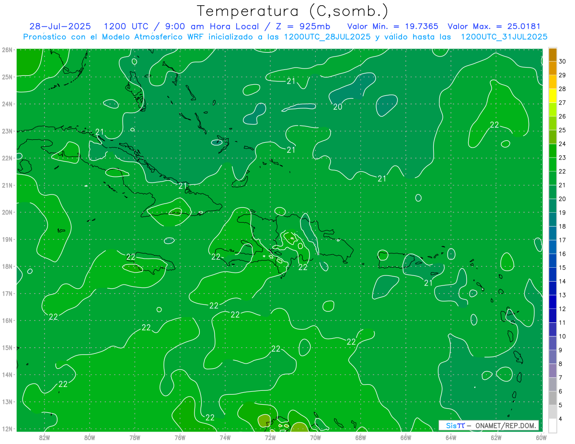Click the '64W' longitude label
This screenshot has width=575, height=444.
click(451, 437)
